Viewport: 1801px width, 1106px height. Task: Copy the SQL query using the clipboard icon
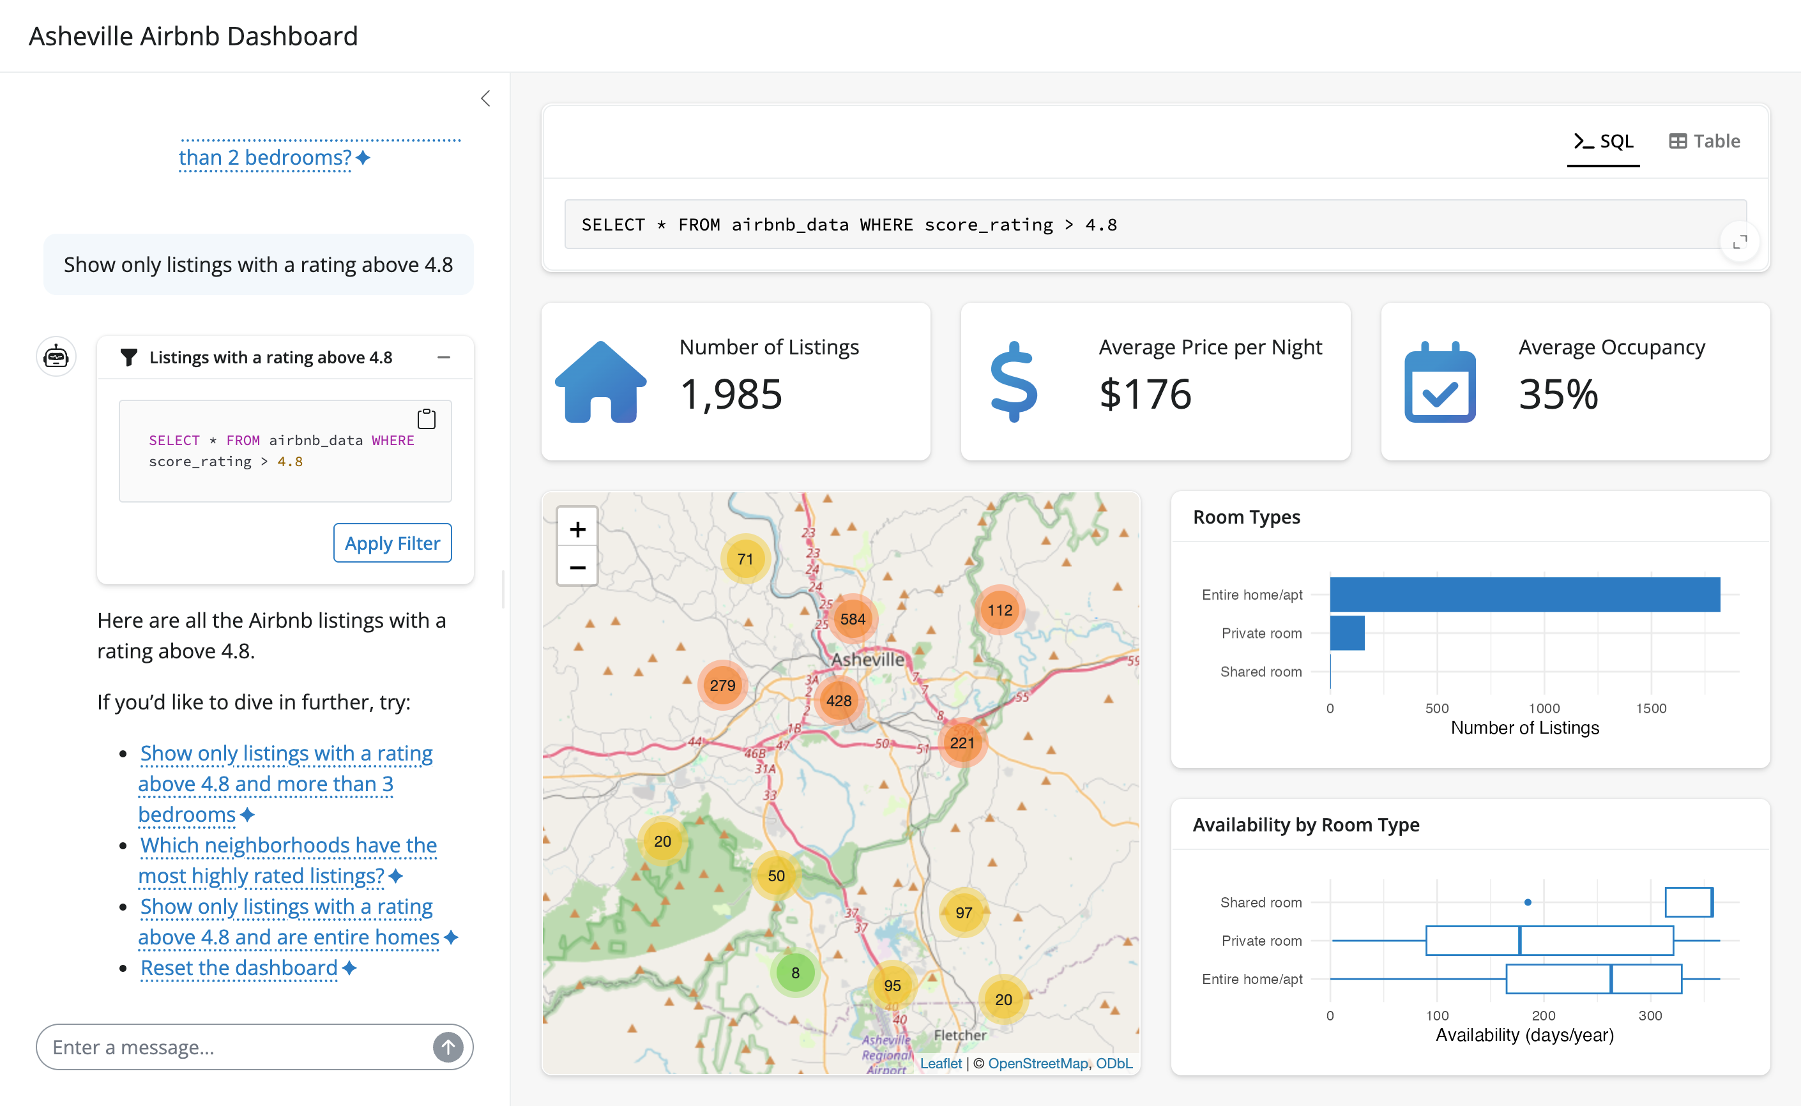coord(427,418)
